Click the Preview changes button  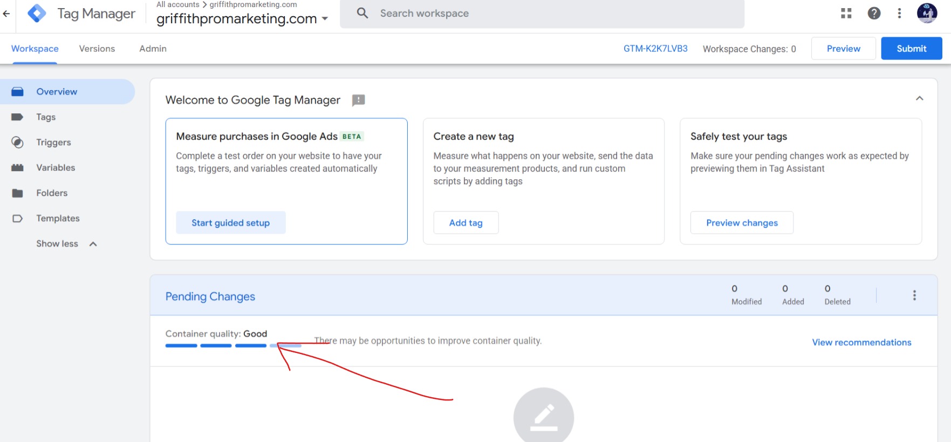coord(742,223)
